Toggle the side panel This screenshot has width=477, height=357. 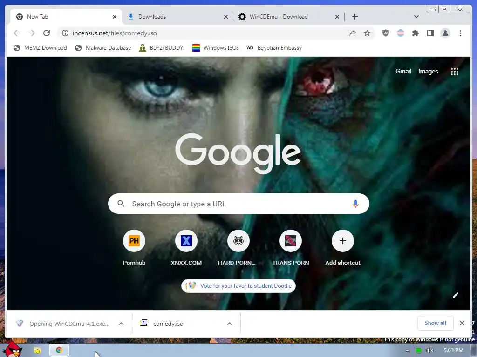430,33
